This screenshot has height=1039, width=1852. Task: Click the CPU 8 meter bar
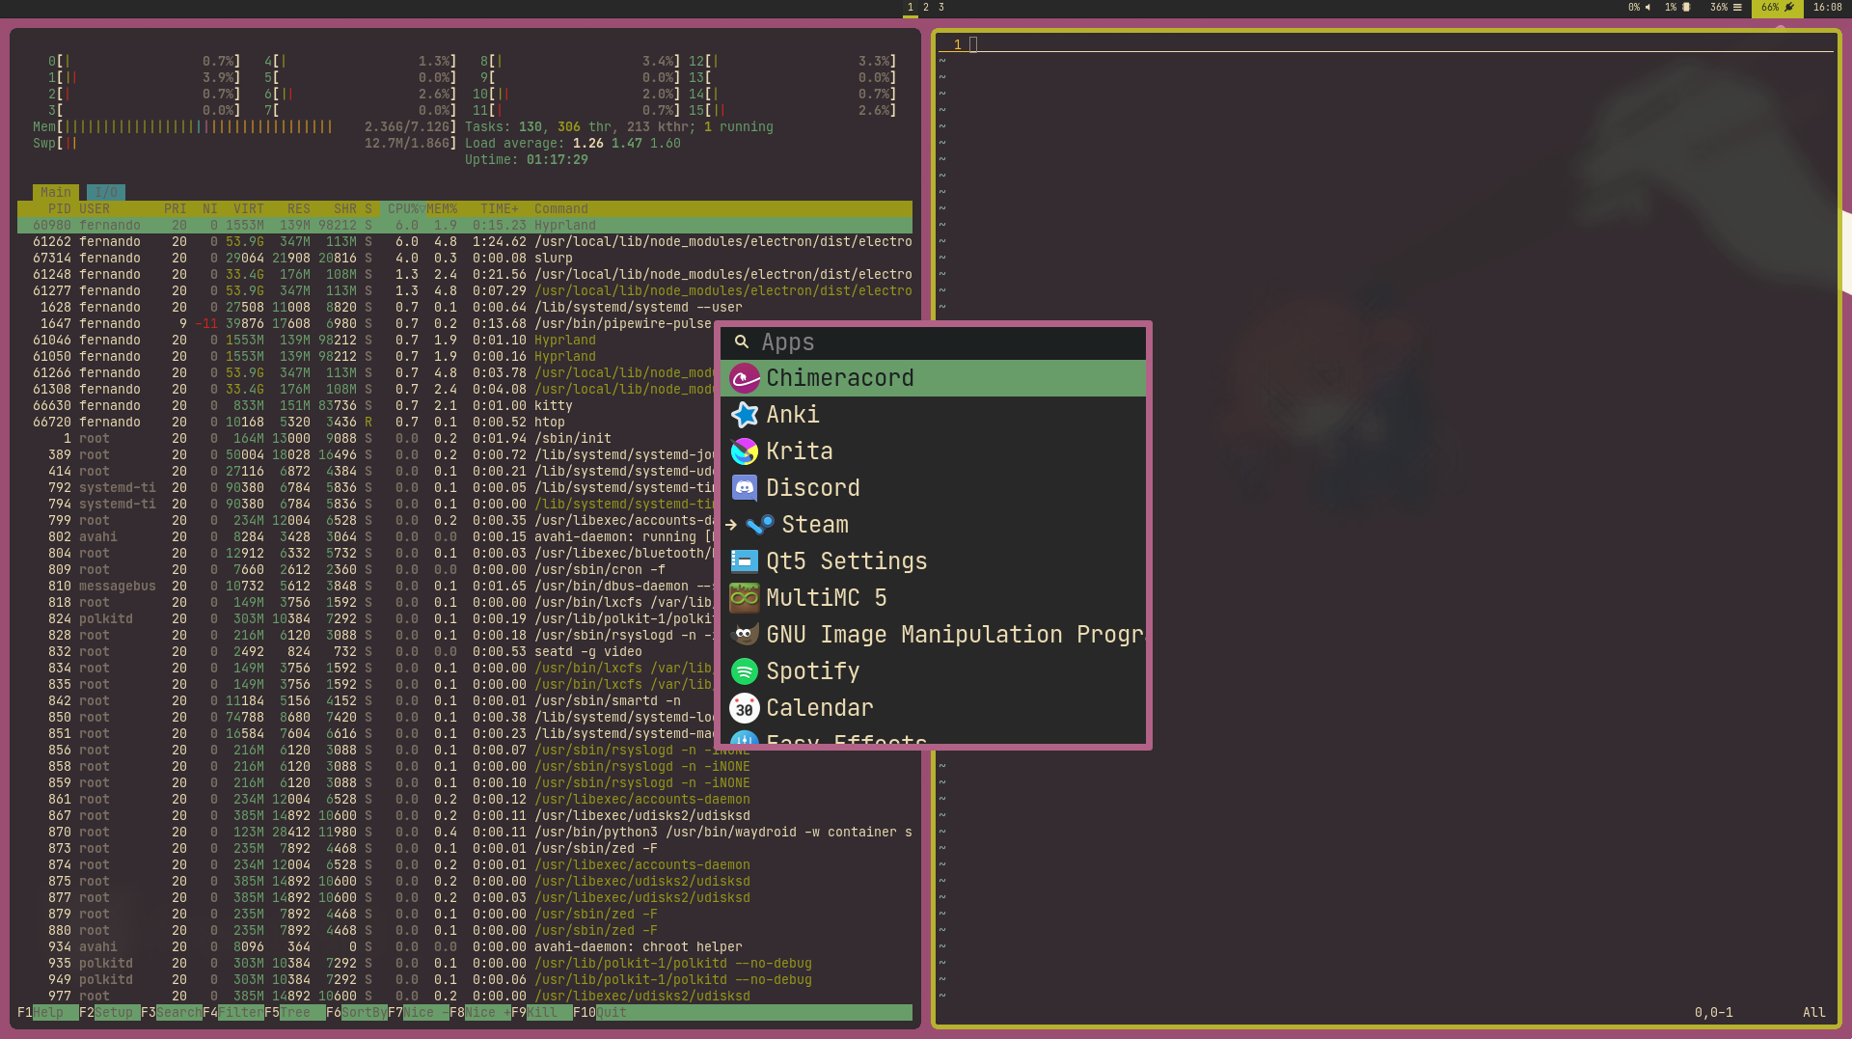(581, 62)
